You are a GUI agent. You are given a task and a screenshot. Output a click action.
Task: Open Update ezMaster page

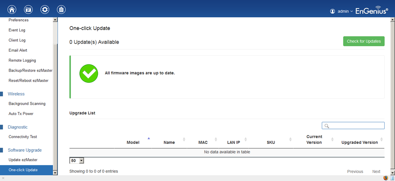23,160
